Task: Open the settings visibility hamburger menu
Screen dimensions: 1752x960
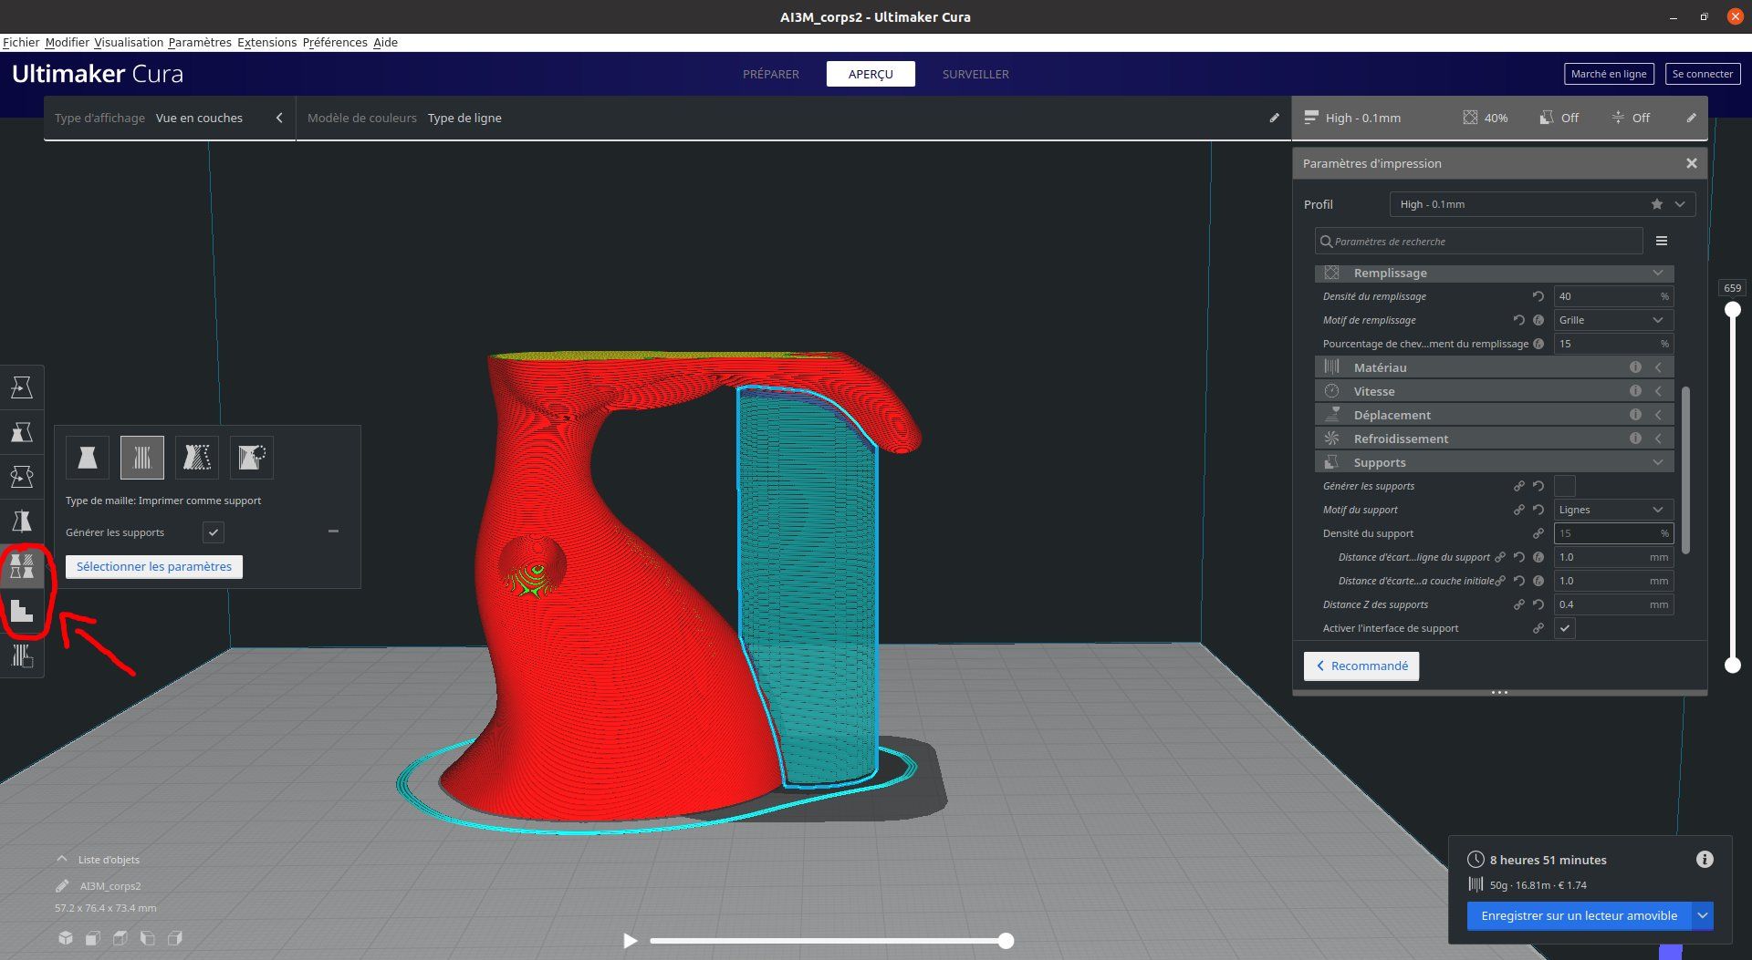Action: tap(1661, 241)
